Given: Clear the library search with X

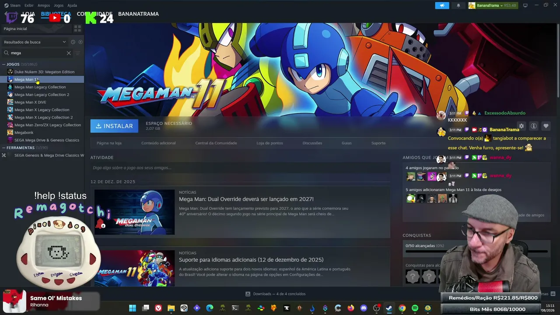Looking at the screenshot, I should point(69,53).
